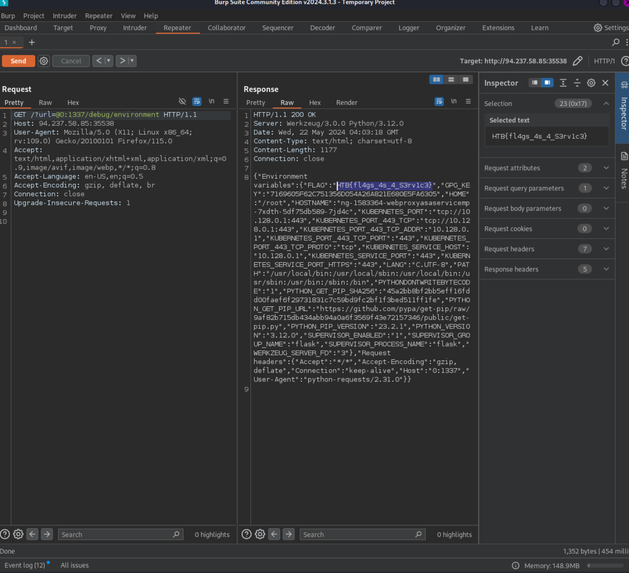Expand Request body parameters section
This screenshot has width=629, height=573.
coord(546,208)
